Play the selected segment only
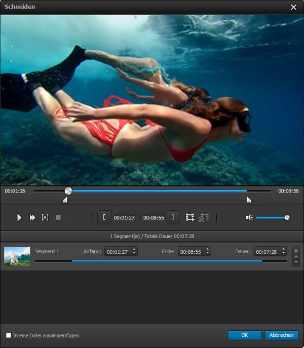The width and height of the screenshot is (304, 348). pos(45,217)
